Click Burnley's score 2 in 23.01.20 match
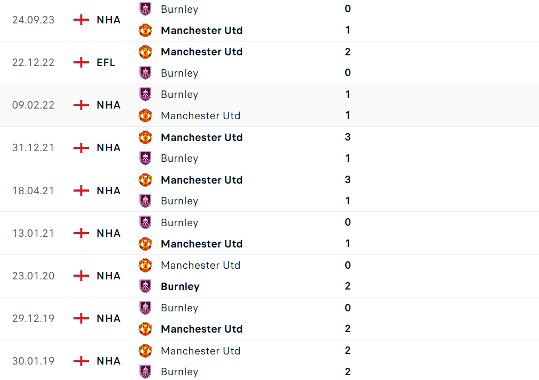 [348, 286]
